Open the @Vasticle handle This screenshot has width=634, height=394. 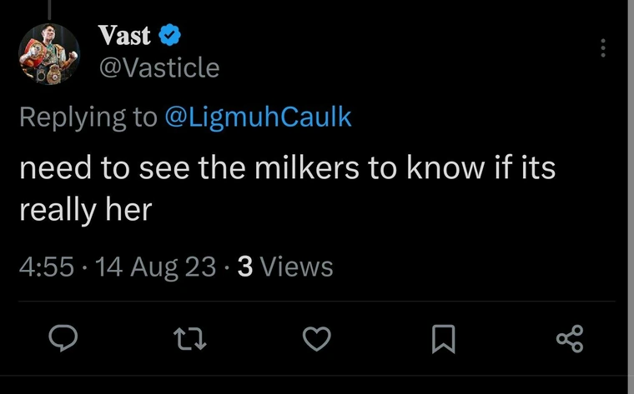click(159, 67)
